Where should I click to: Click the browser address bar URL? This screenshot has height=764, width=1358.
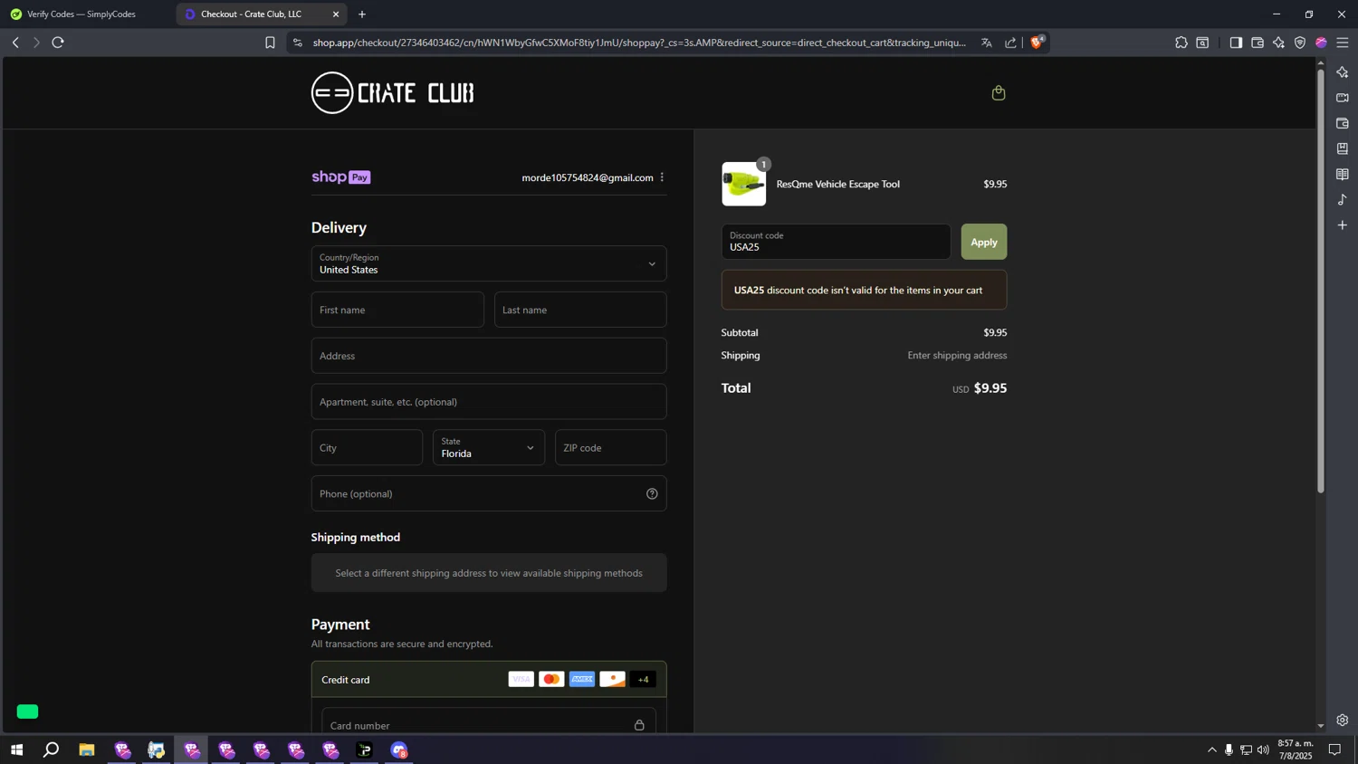tap(639, 43)
